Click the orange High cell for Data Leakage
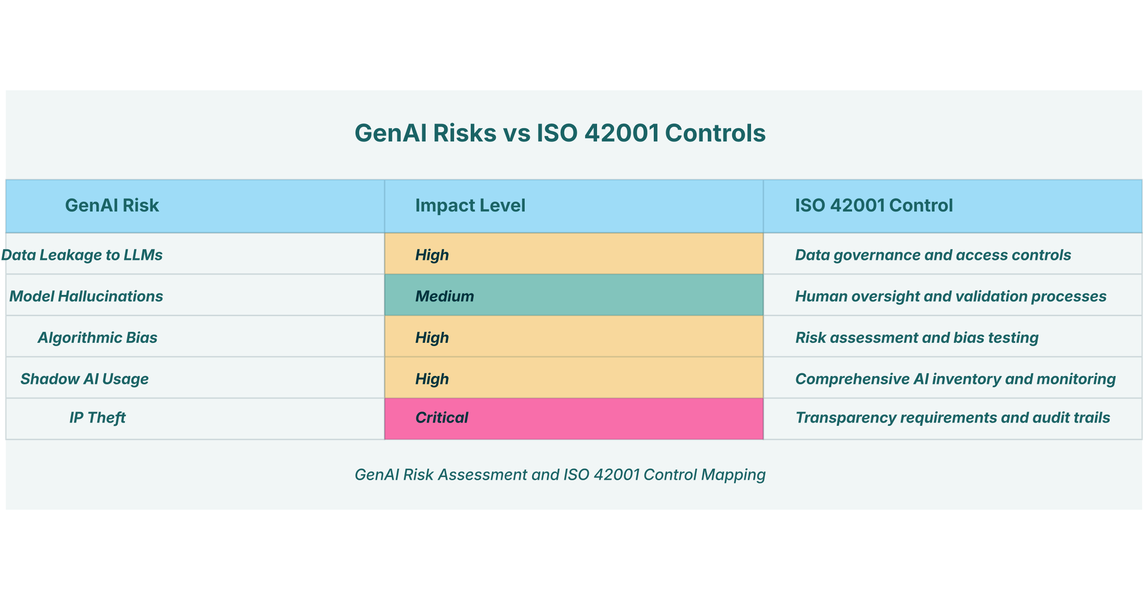The height and width of the screenshot is (600, 1148). coord(574,254)
